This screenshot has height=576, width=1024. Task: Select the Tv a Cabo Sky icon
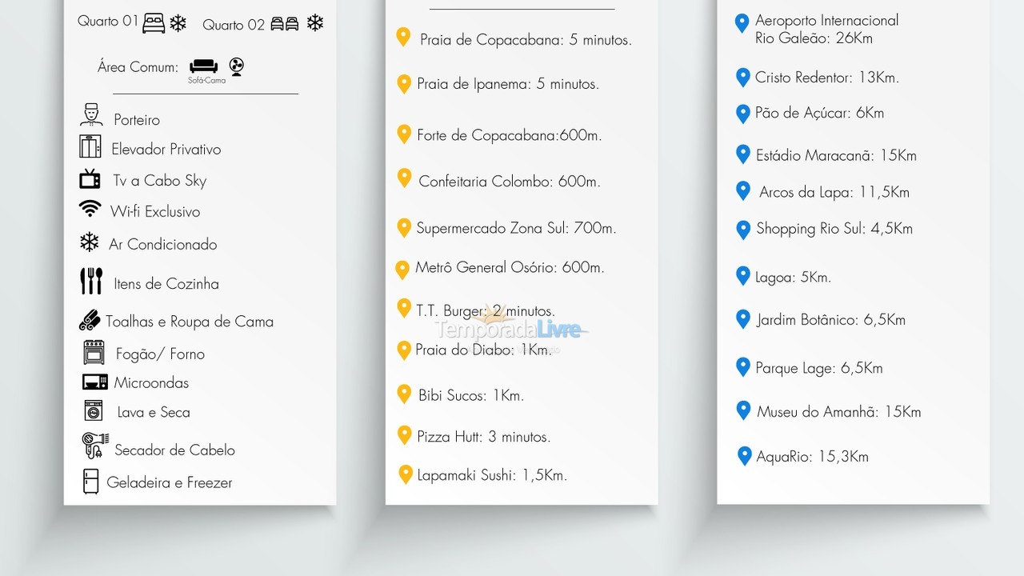tap(90, 179)
